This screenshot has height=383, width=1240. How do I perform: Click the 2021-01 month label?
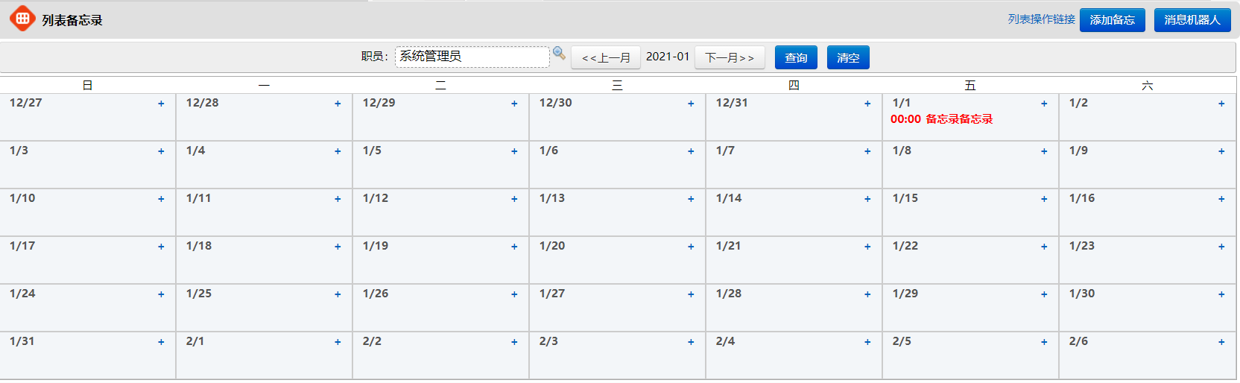coord(668,57)
